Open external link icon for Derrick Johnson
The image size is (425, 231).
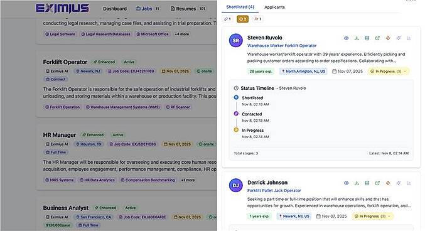coord(377,183)
